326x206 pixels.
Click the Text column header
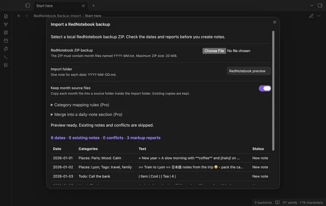tap(142, 149)
